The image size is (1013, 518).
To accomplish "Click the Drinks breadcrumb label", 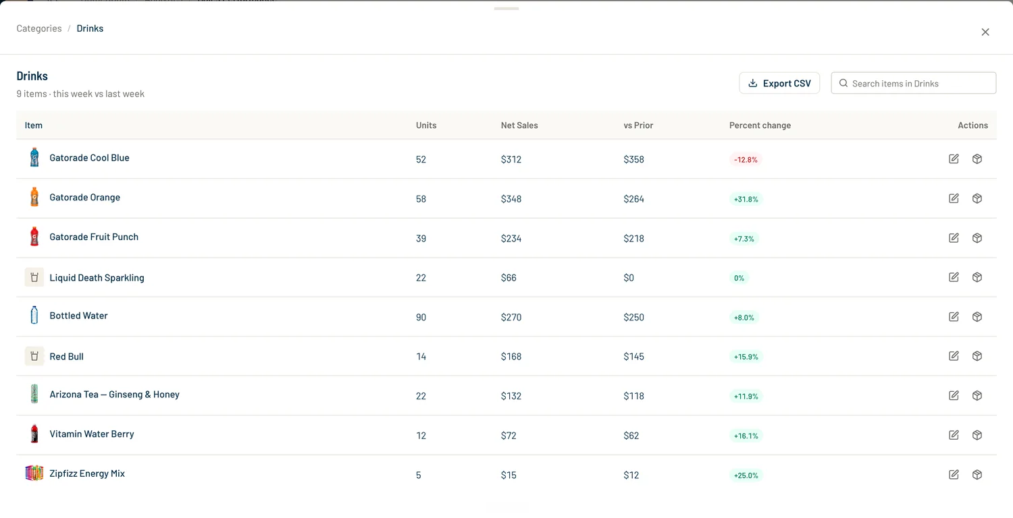I will 90,28.
